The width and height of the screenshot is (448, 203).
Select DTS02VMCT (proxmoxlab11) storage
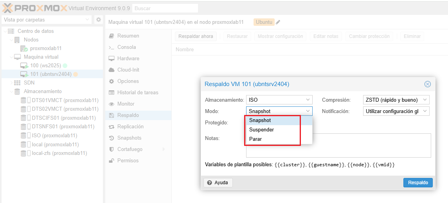(52, 109)
